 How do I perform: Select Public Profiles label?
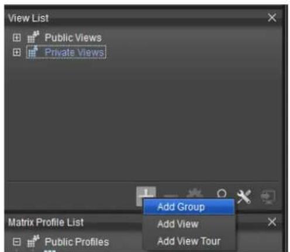77,242
